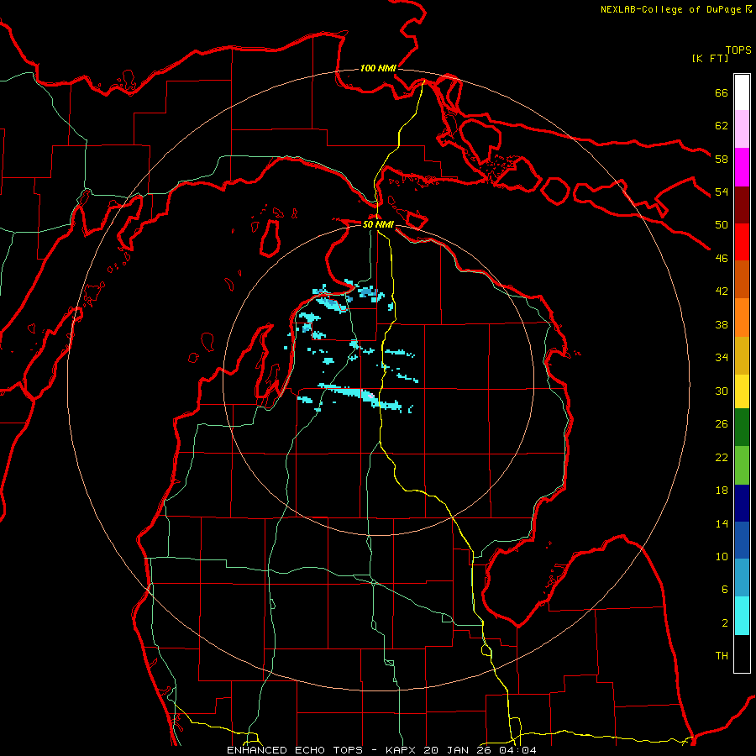Viewport: 756px width, 756px height.
Task: Select the magenta legend color block
Action: click(x=742, y=167)
